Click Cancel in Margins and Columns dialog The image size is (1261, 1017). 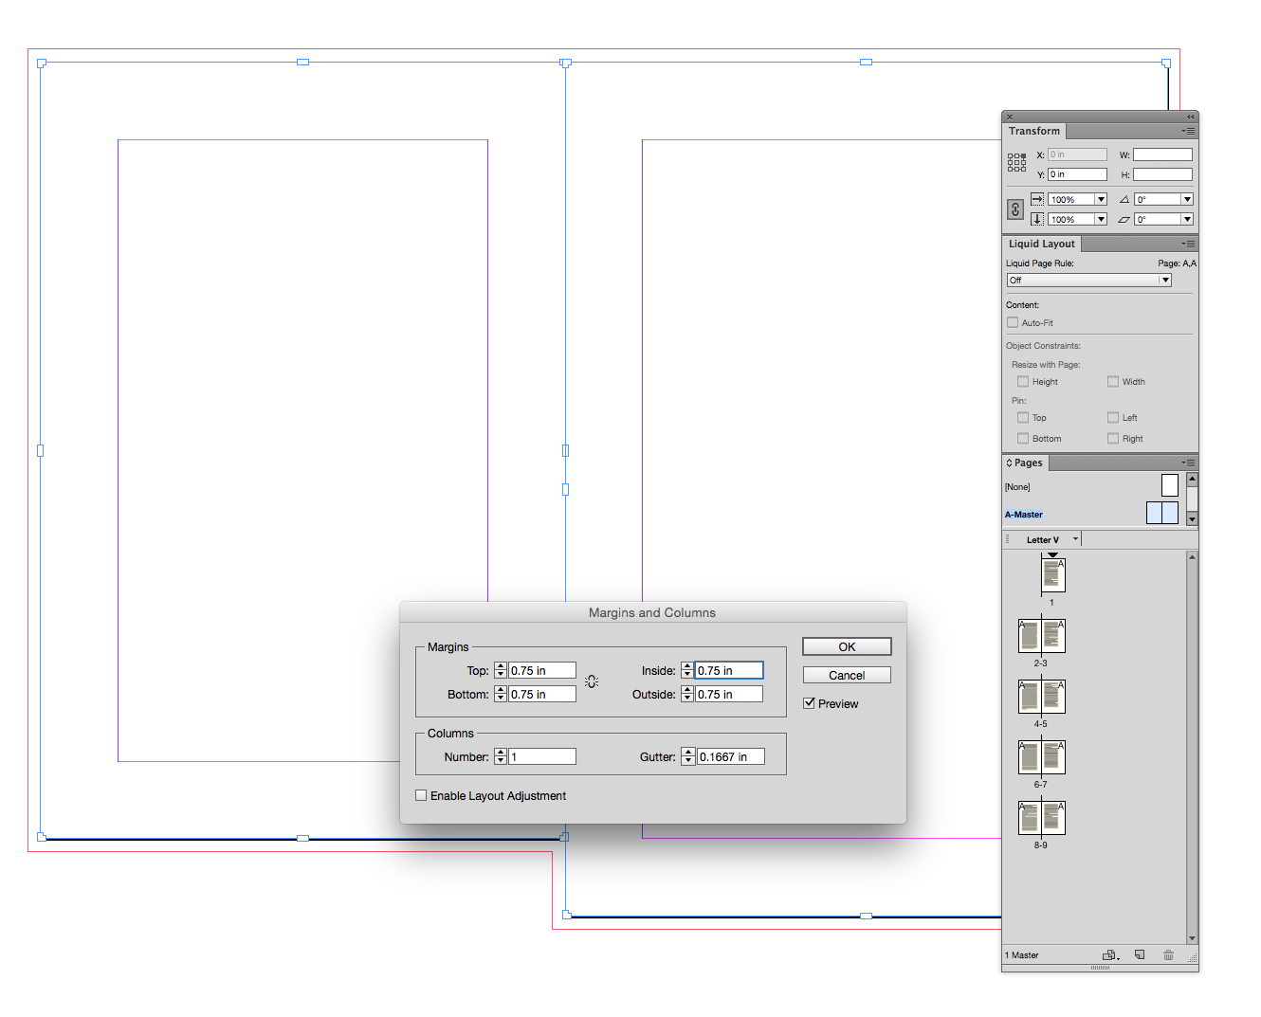847,675
